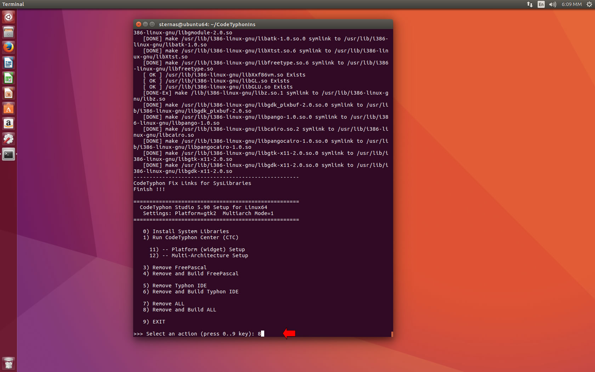
Task: Click the '5) Remove Typhon IDE' line
Action: click(x=175, y=286)
